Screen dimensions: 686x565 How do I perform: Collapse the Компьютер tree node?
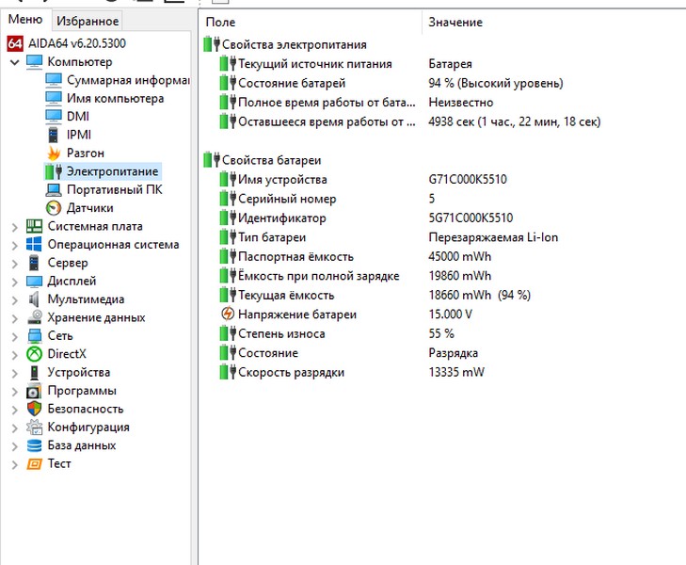[14, 62]
